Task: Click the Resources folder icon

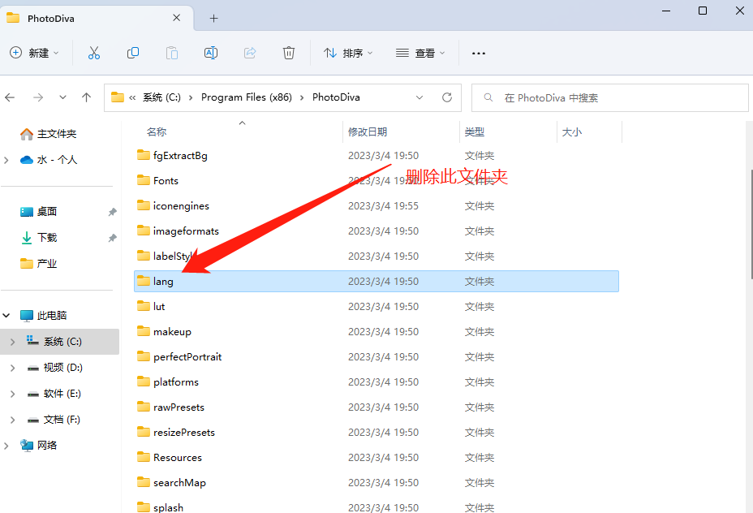Action: click(x=143, y=457)
